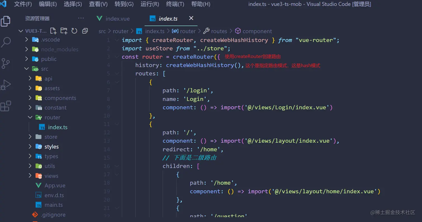Open the explorer's more actions ellipsis

point(81,18)
